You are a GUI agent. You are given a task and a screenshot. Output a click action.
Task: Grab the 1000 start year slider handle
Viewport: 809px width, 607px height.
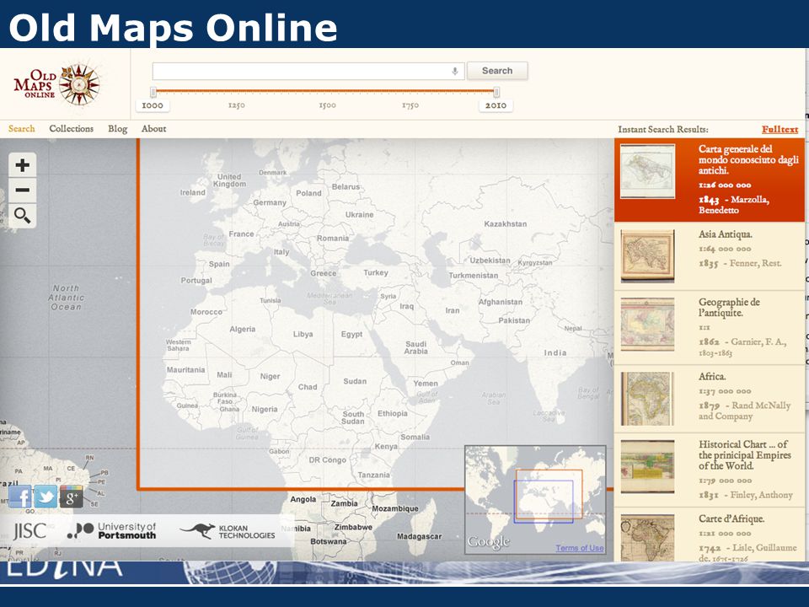[153, 92]
